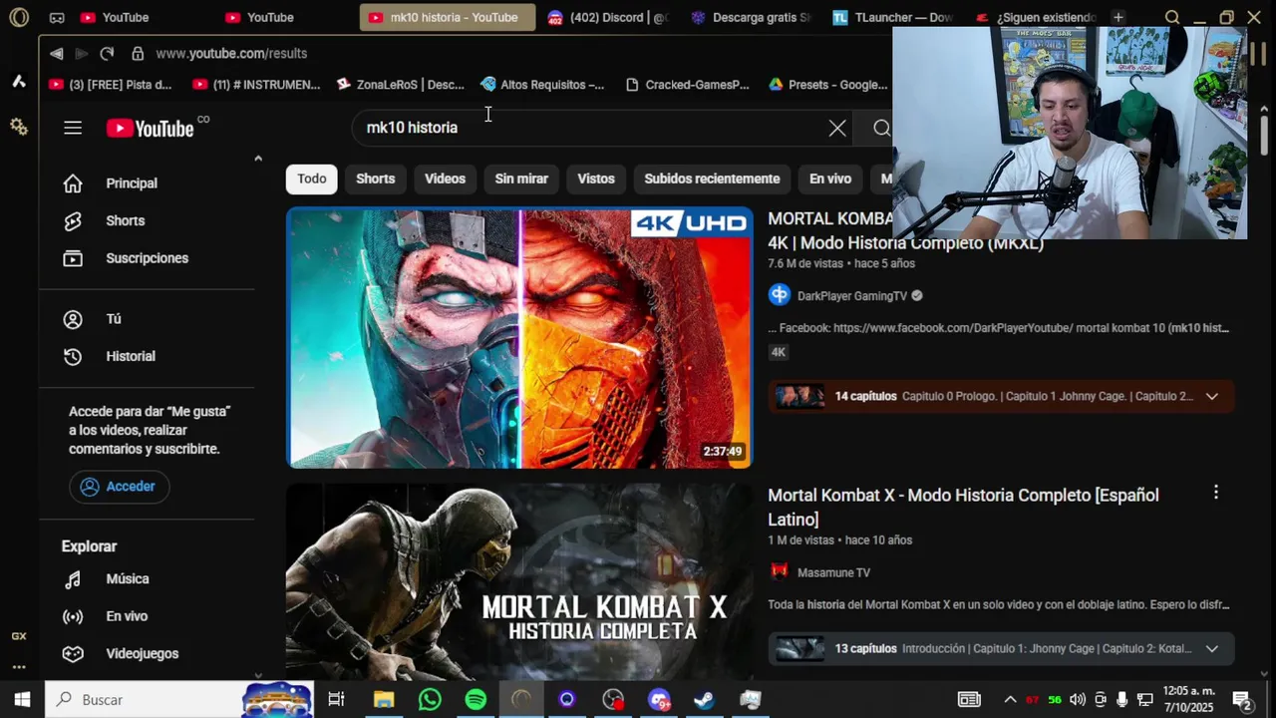
Task: Open the volume speaker tray icon
Action: click(x=1078, y=699)
